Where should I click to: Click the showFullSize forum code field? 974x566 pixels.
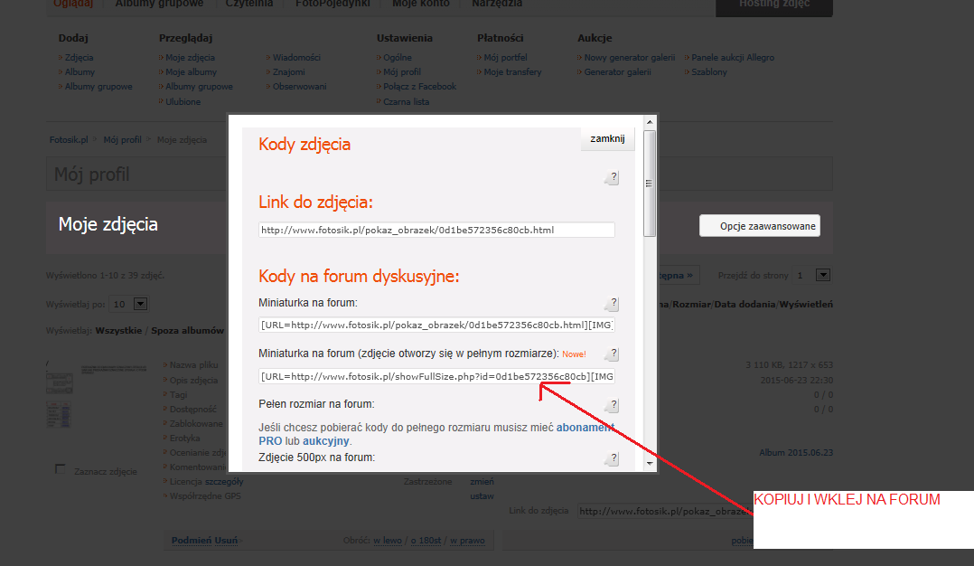[436, 376]
